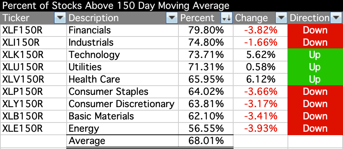Select the XLF150R ticker cell
Viewport: 343px width, 149px height.
click(x=34, y=30)
